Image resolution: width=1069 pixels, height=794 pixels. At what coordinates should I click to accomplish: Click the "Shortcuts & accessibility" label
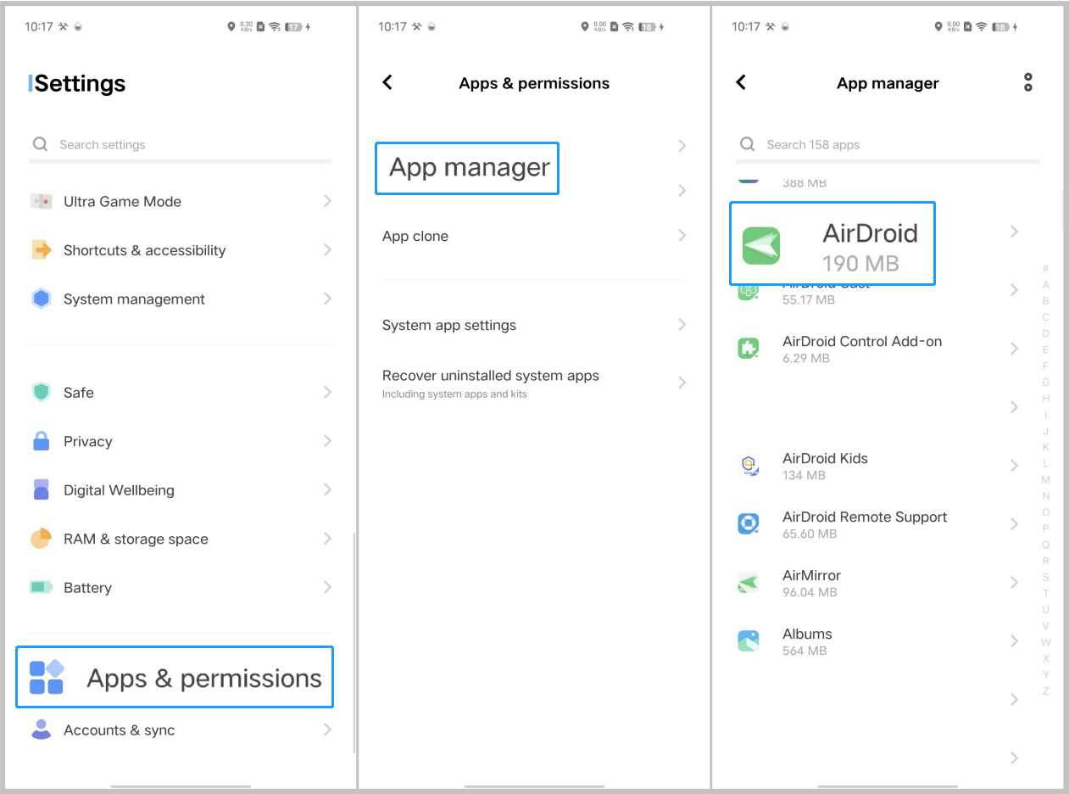pyautogui.click(x=145, y=250)
